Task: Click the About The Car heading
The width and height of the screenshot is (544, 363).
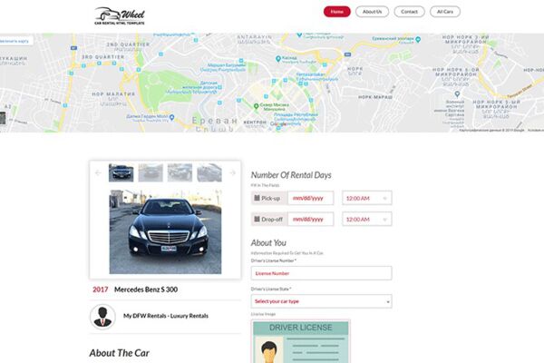Action: [x=120, y=353]
